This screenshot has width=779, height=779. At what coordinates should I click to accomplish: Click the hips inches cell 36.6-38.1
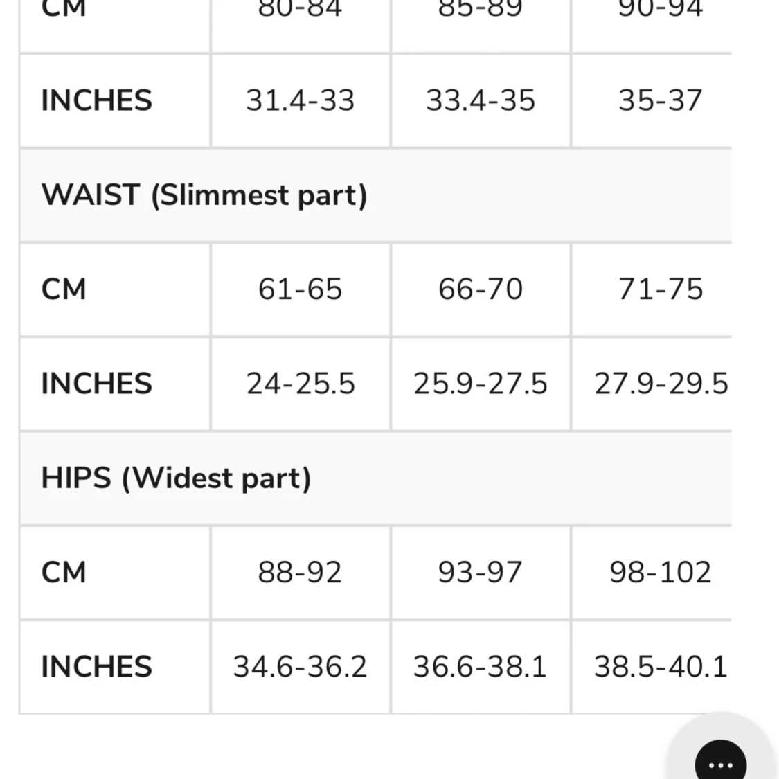[481, 667]
